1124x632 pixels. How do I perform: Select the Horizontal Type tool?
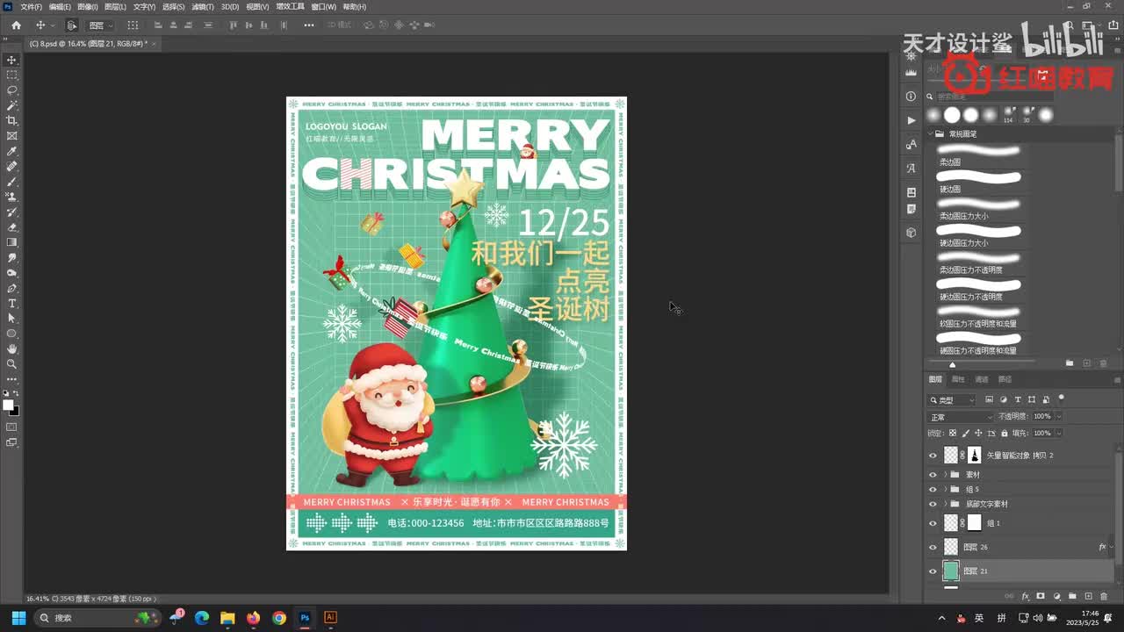[x=12, y=303]
